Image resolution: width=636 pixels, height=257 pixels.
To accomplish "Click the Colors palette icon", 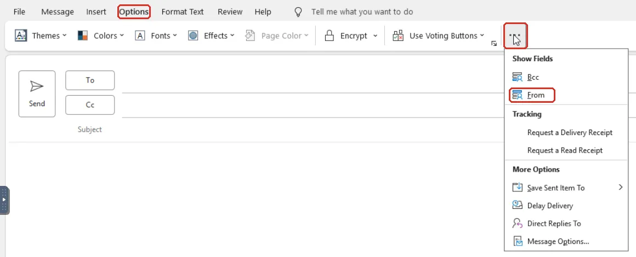I will [x=83, y=36].
